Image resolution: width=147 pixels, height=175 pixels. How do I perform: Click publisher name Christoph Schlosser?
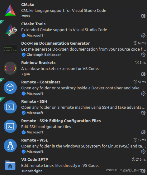[x=44, y=55]
